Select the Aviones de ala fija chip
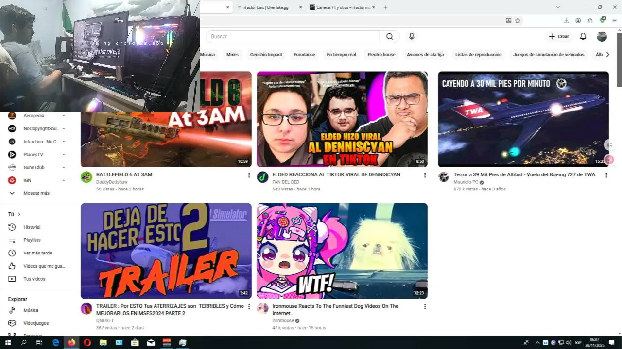The image size is (622, 349). (x=425, y=55)
